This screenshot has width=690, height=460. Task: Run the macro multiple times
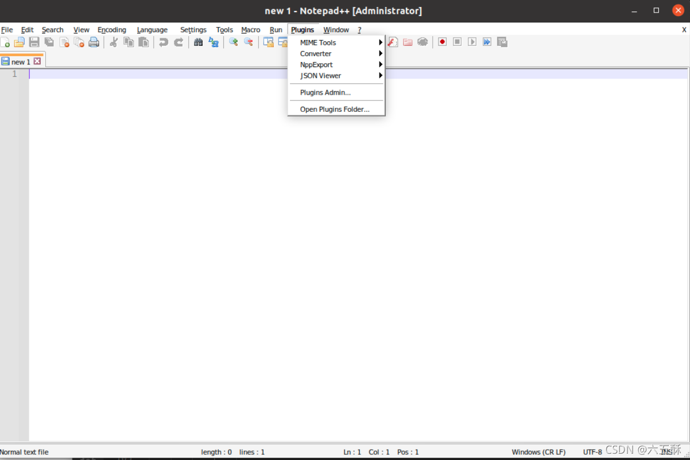pyautogui.click(x=487, y=42)
